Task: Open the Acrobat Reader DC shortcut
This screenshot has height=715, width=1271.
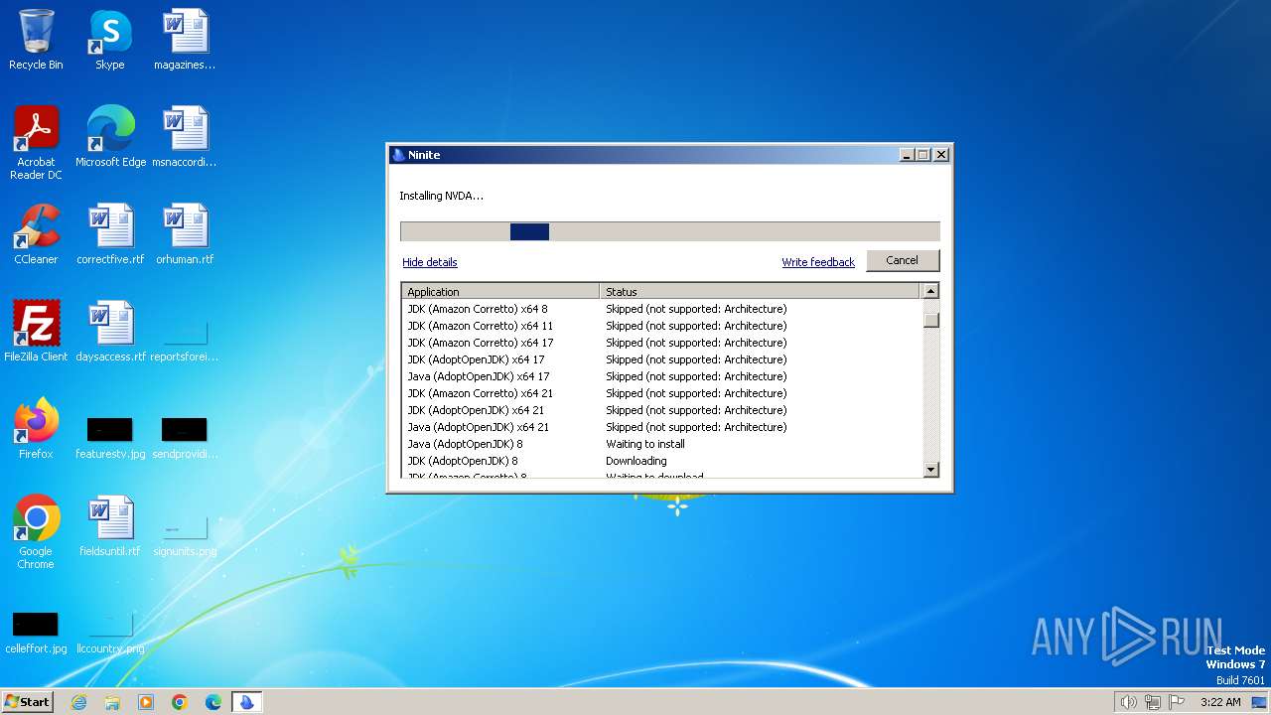Action: [36, 143]
